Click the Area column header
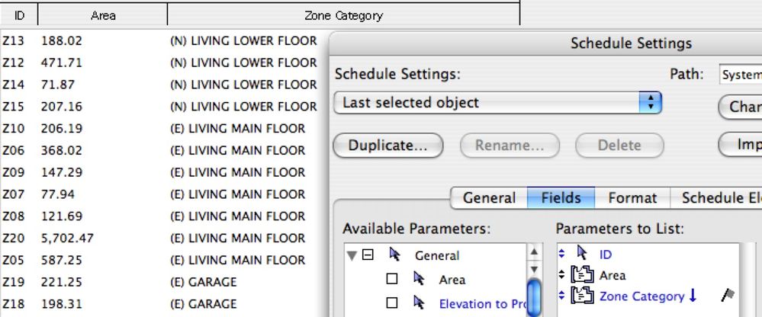This screenshot has height=317, width=762. (102, 14)
